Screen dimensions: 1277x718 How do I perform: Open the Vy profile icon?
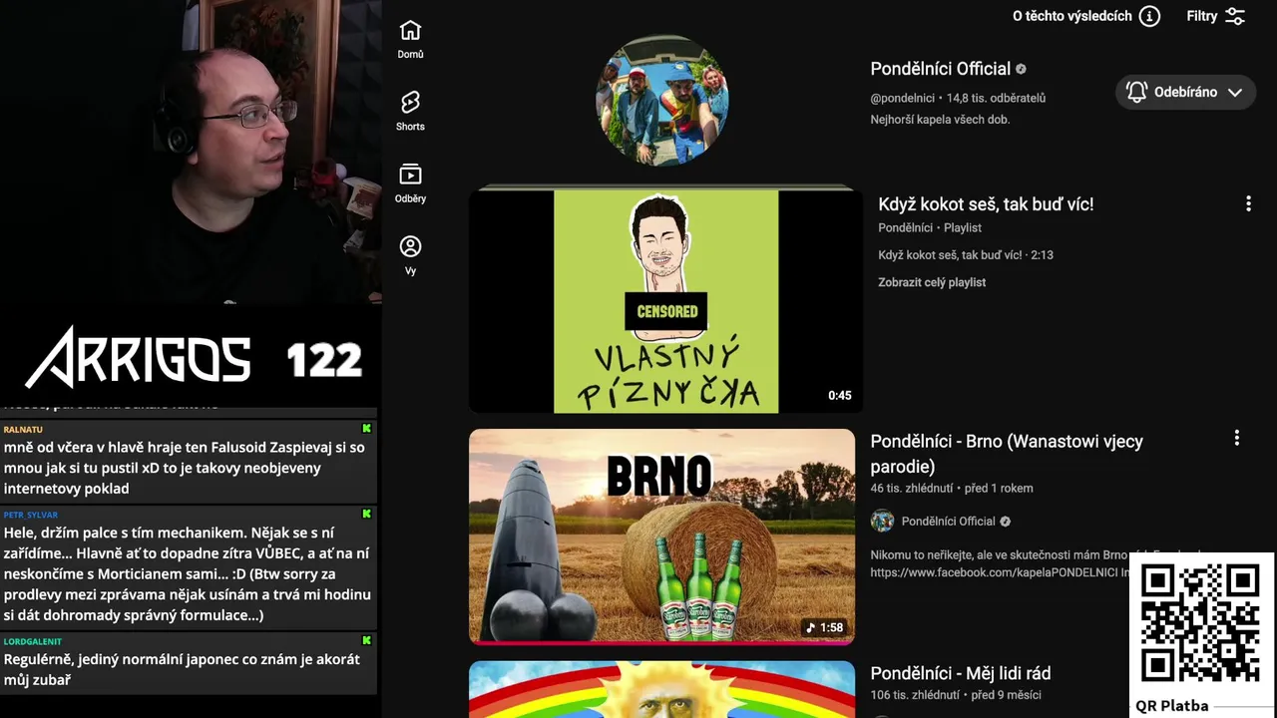click(410, 246)
